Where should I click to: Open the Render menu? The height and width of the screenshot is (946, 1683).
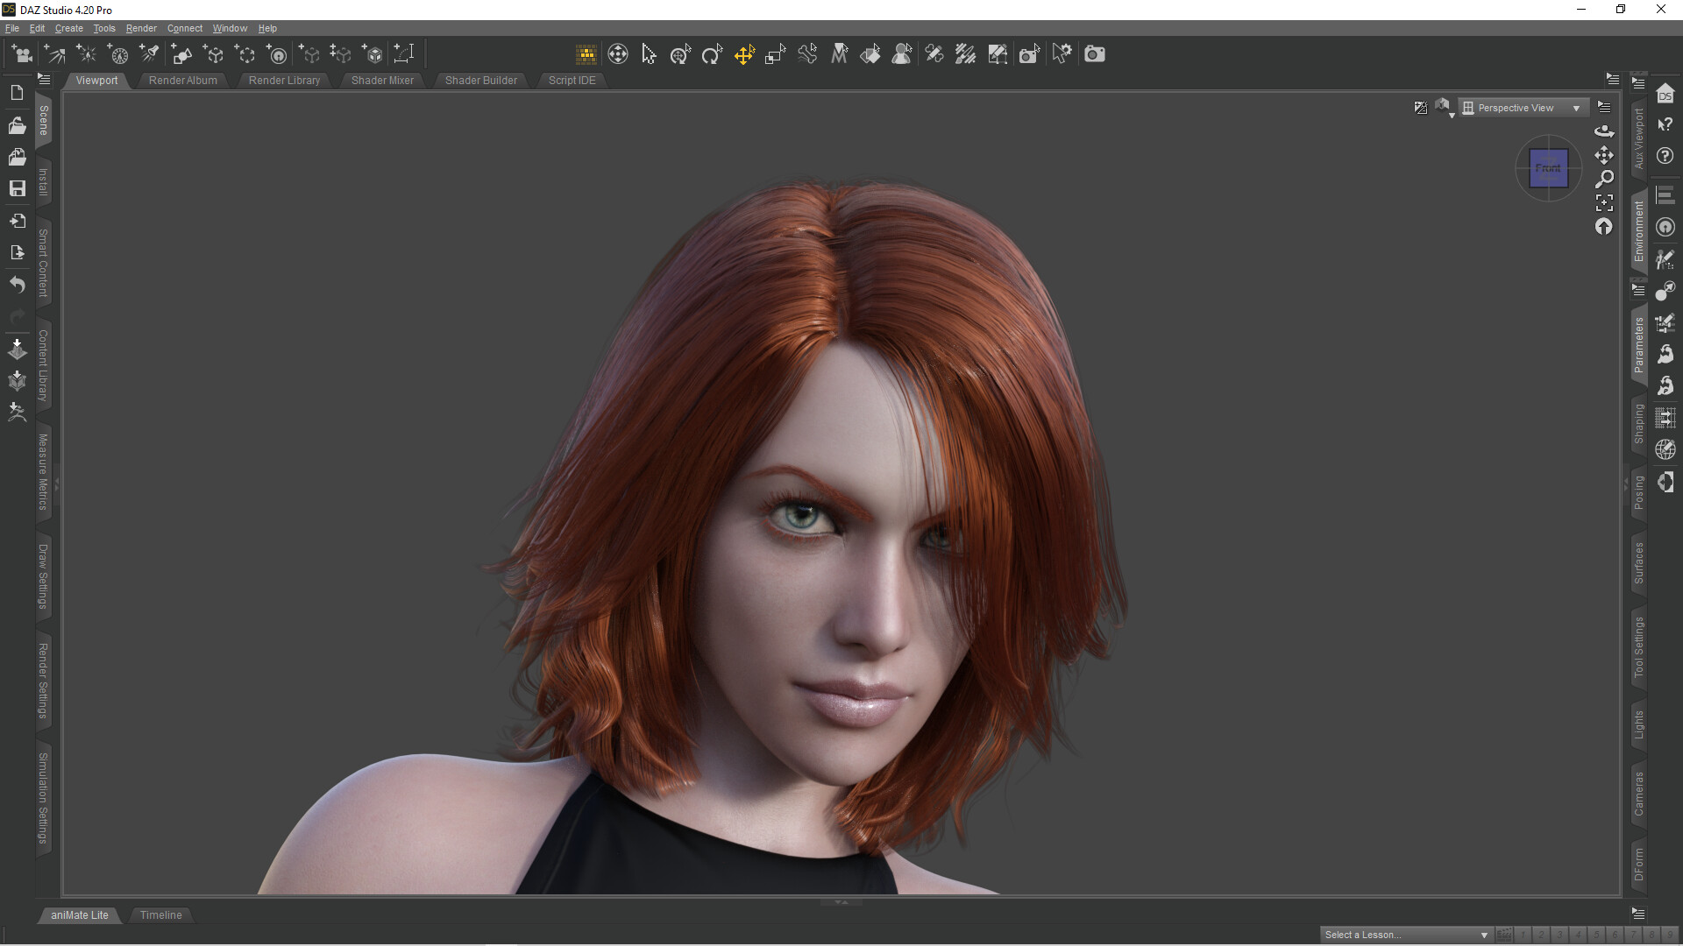coord(140,28)
